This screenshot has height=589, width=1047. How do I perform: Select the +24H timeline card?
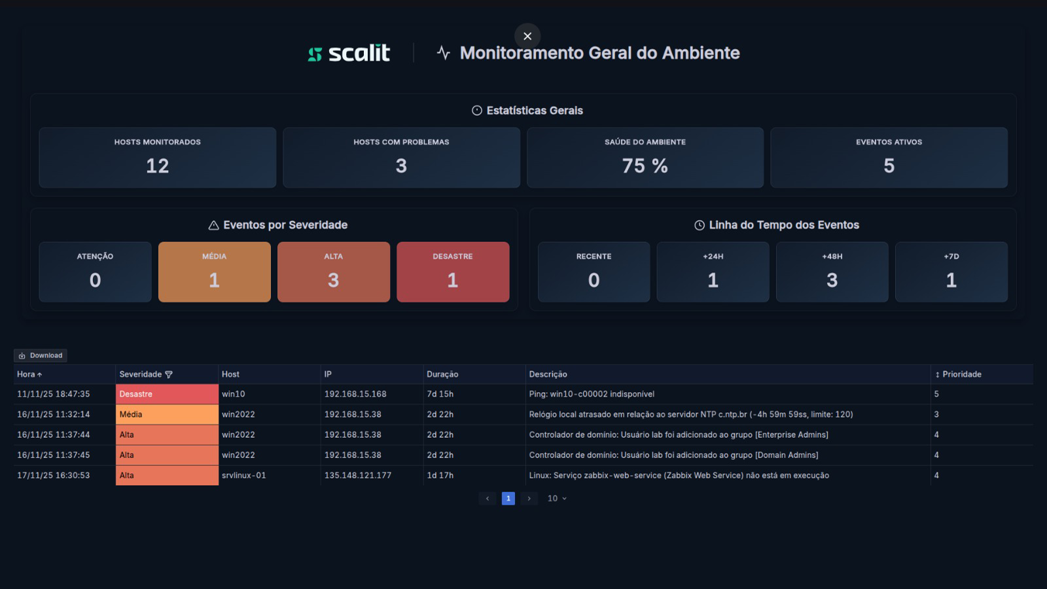pos(713,272)
